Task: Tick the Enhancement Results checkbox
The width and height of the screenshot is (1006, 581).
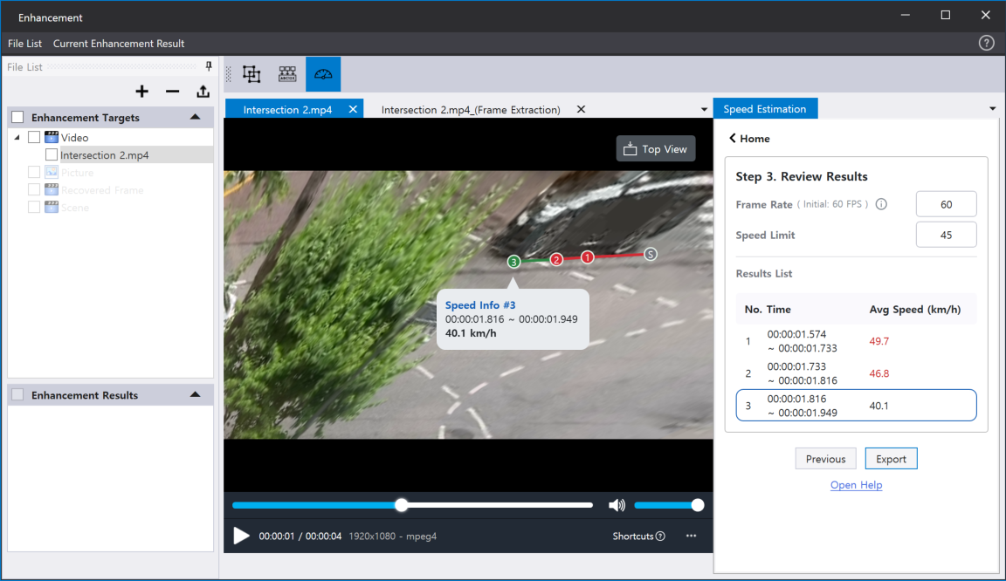Action: (x=17, y=395)
